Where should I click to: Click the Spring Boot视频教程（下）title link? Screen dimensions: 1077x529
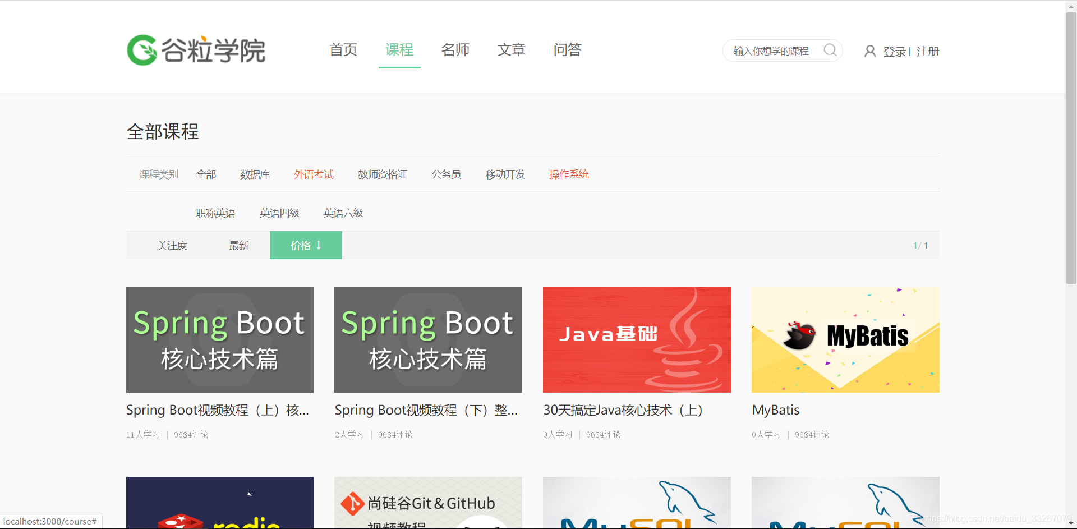[426, 410]
